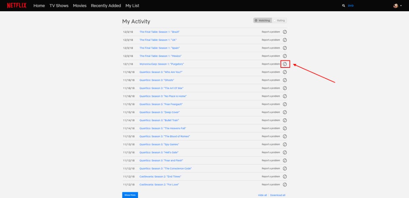
Task: Hide 'Wynonna Earp: Season 1: Purgatory' from activity
Action: pos(285,64)
